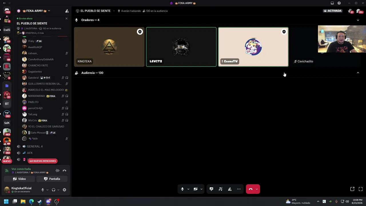Toggle the camera in the call control bar
The height and width of the screenshot is (206, 366).
point(196,189)
